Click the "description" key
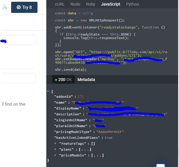 [x=68, y=114]
